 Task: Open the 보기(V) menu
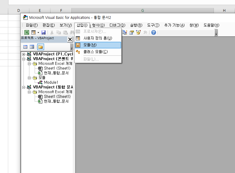click(x=66, y=25)
